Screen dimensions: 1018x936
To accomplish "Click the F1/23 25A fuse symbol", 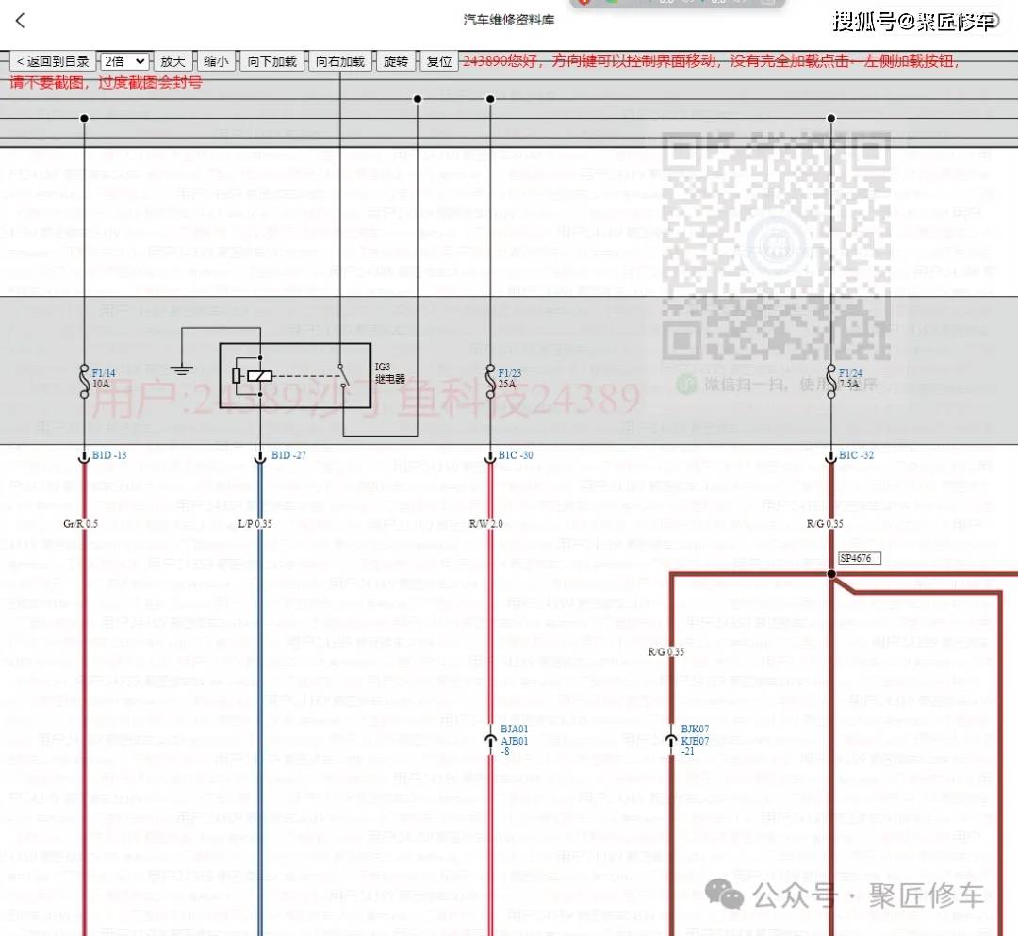I will 490,377.
